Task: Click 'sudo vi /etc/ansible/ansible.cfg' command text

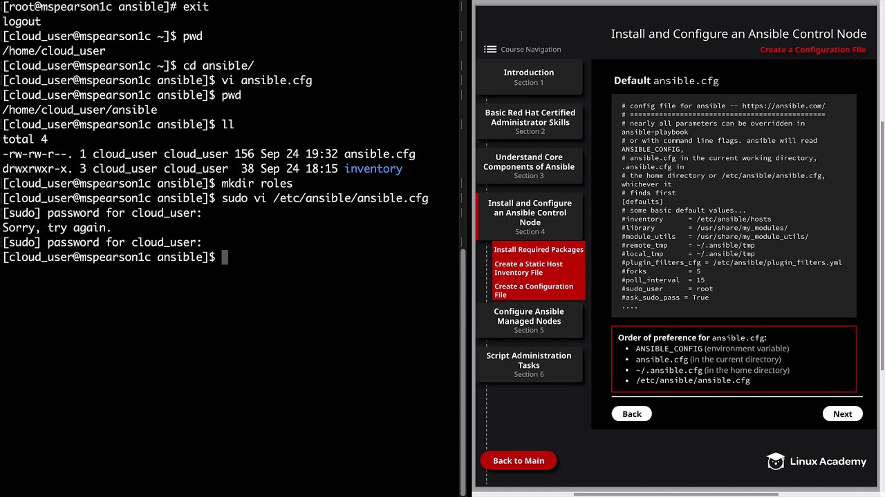Action: click(x=325, y=199)
